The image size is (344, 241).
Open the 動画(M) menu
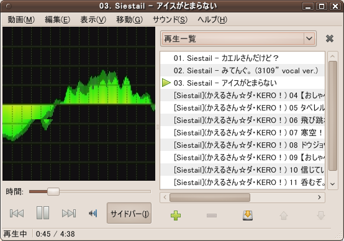[x=21, y=20]
